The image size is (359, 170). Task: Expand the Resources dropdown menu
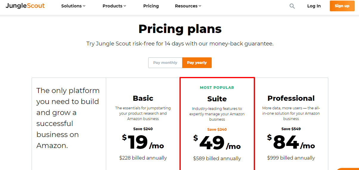[x=188, y=6]
